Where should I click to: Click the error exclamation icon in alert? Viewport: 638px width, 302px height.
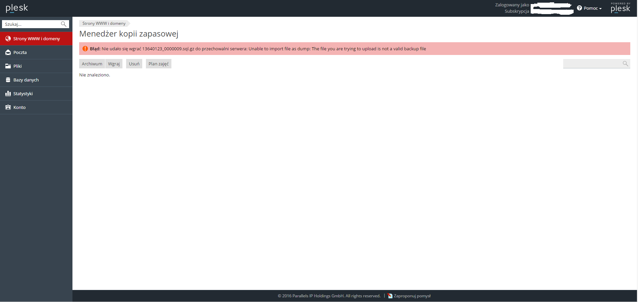point(85,49)
